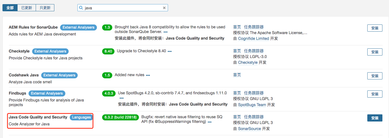
Task: Open Checkstyle 首页 link
Action: 237,51
